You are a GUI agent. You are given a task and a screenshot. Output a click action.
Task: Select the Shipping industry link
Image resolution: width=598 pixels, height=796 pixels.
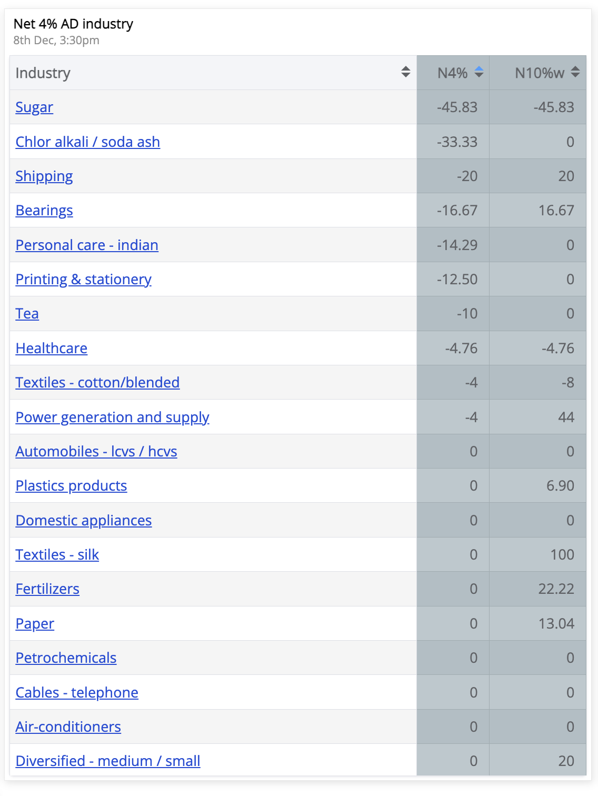click(44, 176)
